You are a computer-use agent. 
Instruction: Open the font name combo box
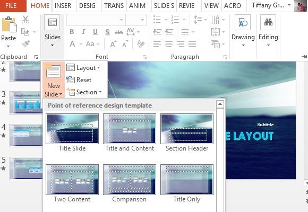pyautogui.click(x=96, y=20)
